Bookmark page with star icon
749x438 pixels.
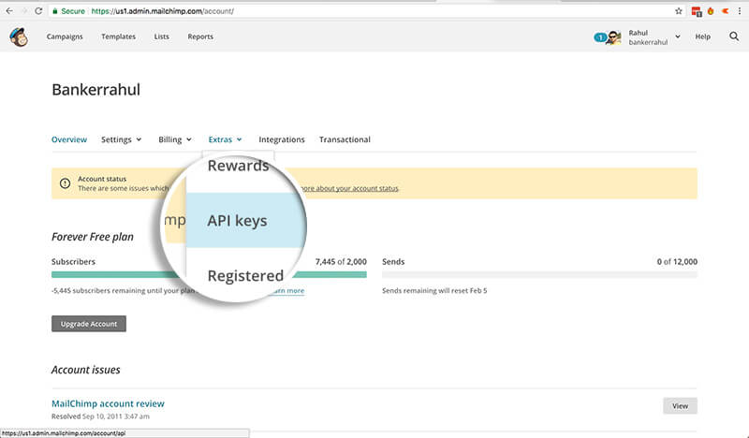tap(678, 10)
